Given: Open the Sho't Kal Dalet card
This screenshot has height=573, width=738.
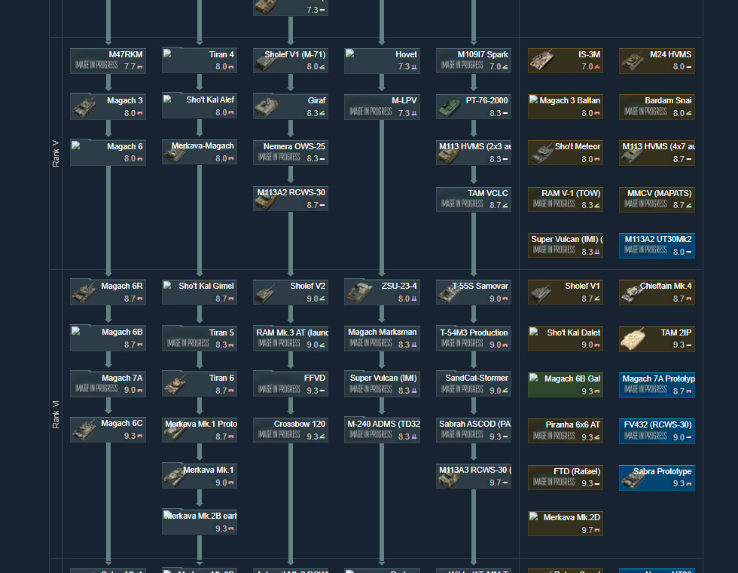Looking at the screenshot, I should pyautogui.click(x=566, y=339).
